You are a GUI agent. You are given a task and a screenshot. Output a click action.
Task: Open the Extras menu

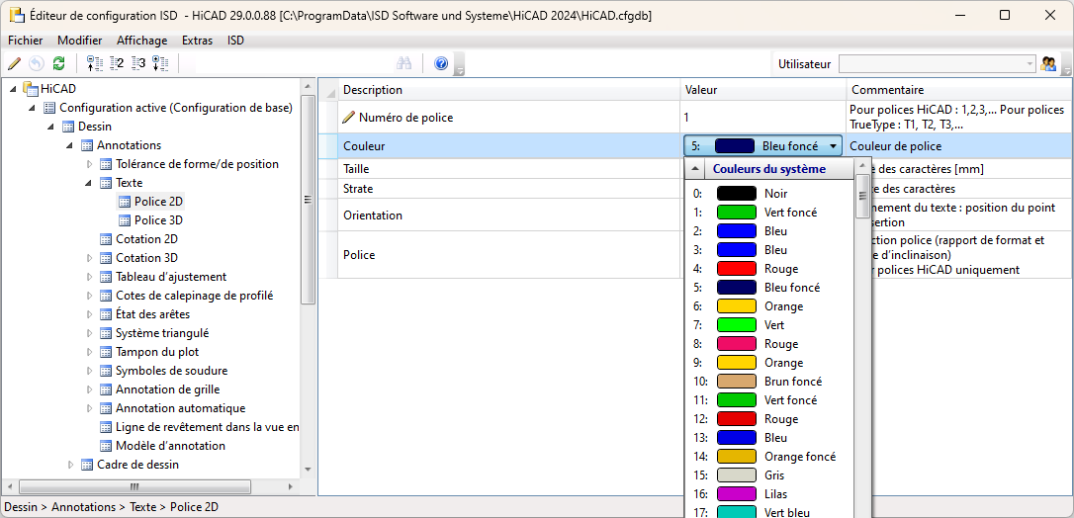click(197, 41)
